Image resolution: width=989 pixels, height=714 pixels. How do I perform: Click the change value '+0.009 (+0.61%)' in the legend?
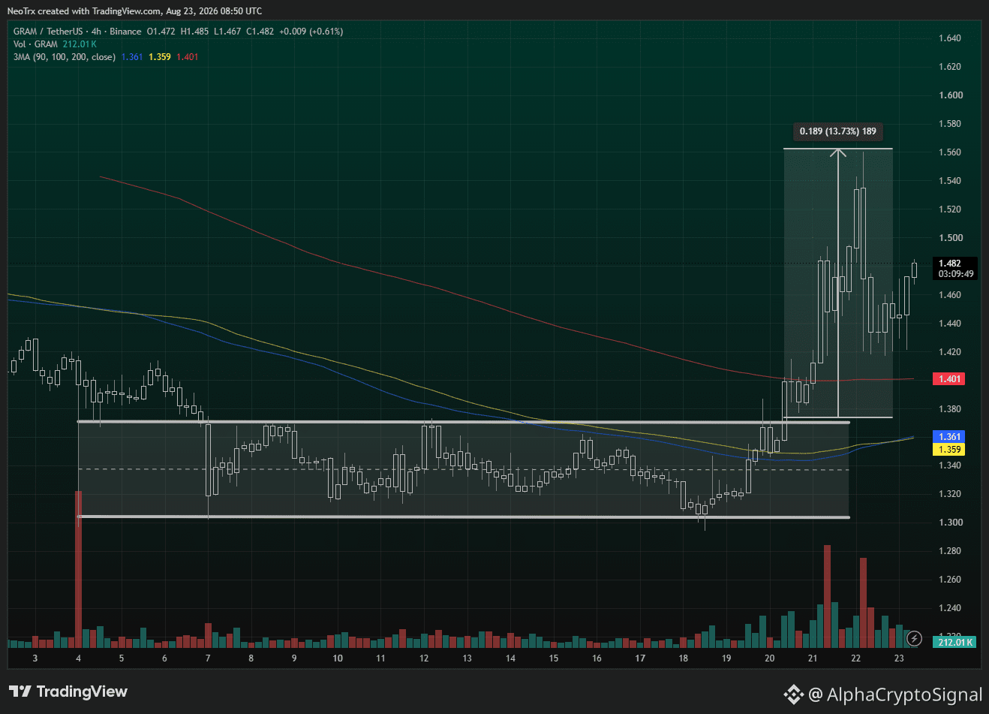tap(311, 32)
